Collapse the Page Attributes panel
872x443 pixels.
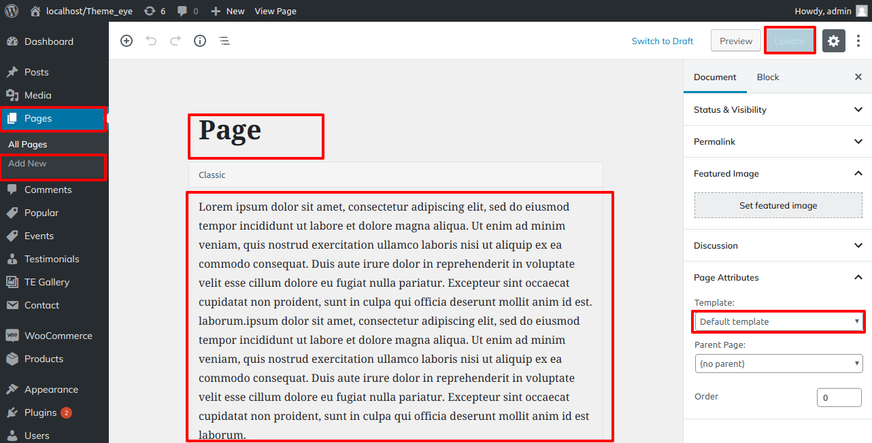point(777,277)
